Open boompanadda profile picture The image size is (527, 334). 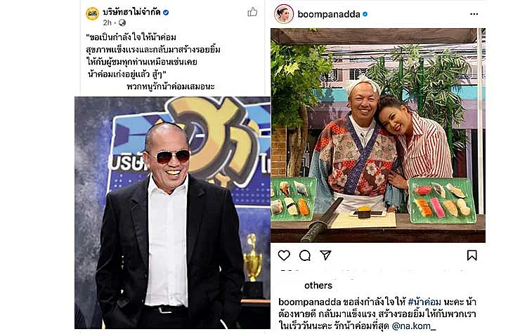tap(284, 14)
